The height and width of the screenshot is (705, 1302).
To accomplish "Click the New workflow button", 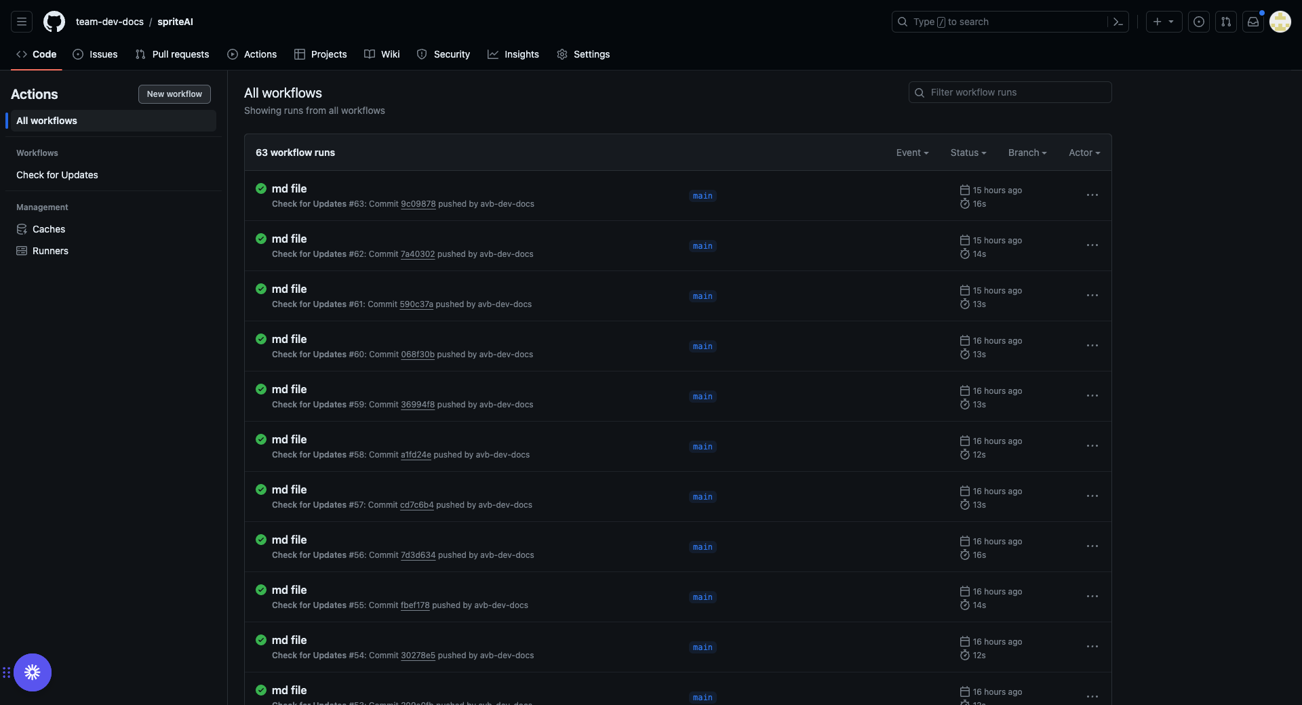I will [x=174, y=94].
